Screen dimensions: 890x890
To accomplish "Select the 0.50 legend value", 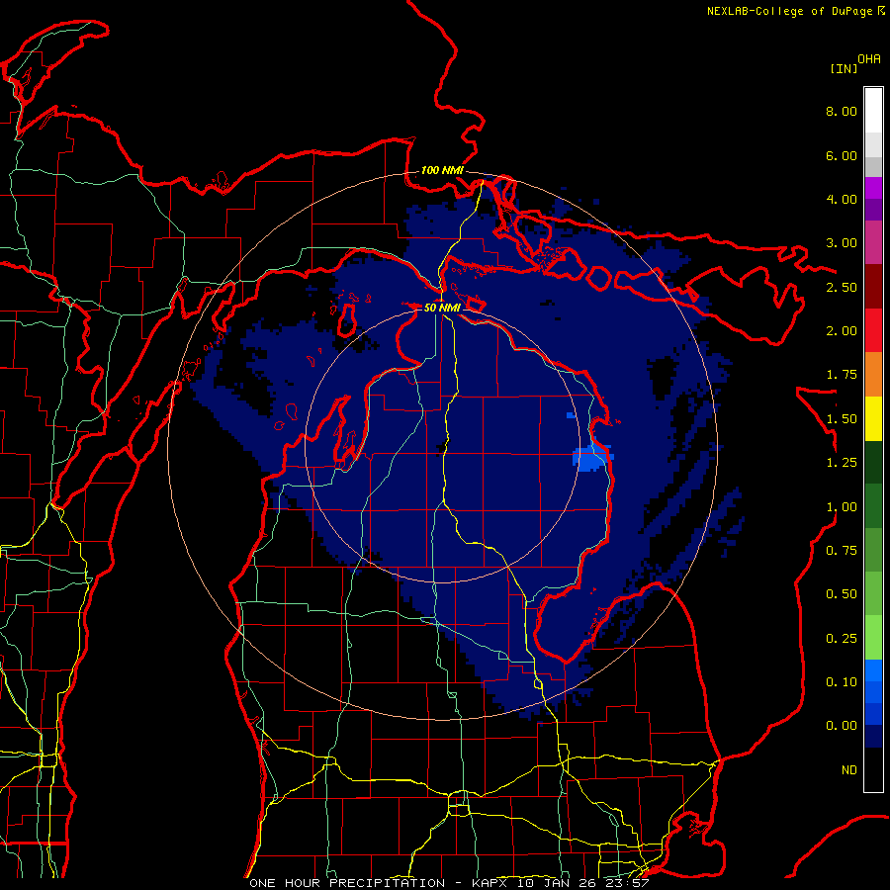I will click(x=842, y=594).
